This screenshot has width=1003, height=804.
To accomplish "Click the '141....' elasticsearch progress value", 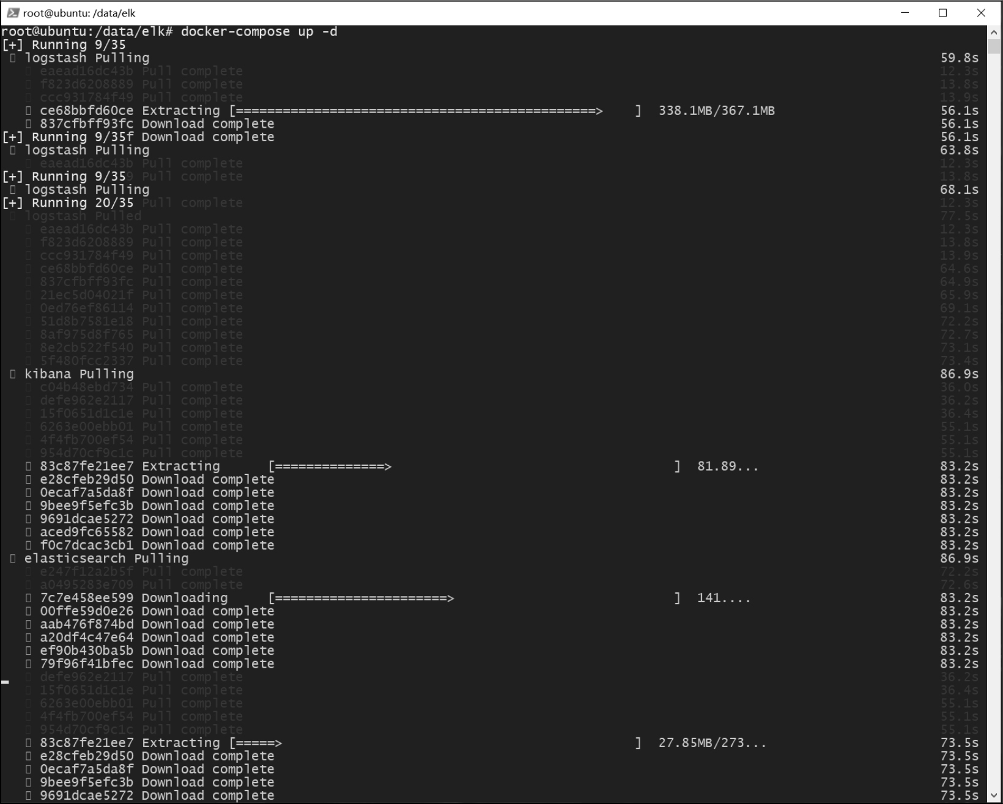I will point(724,598).
